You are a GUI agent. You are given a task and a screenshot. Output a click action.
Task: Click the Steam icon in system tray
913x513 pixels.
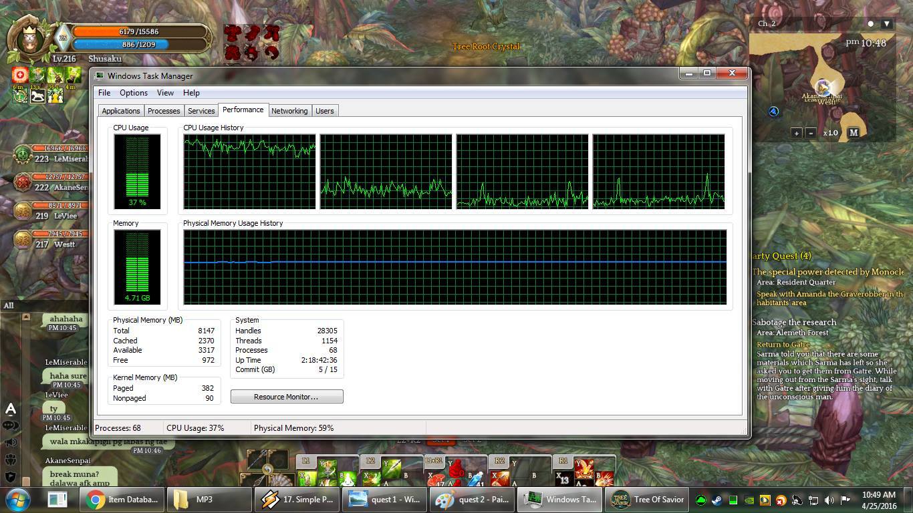[x=716, y=500]
